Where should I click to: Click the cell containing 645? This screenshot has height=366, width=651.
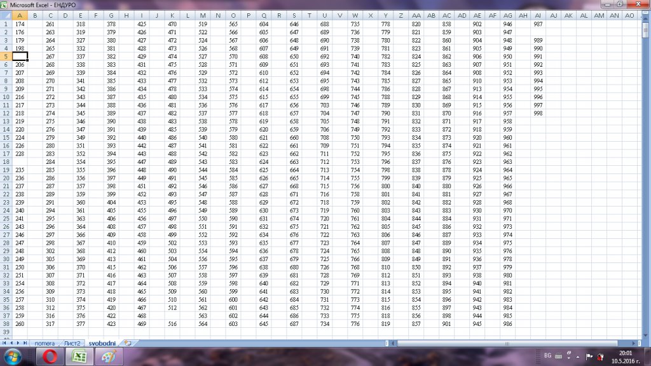pyautogui.click(x=264, y=323)
